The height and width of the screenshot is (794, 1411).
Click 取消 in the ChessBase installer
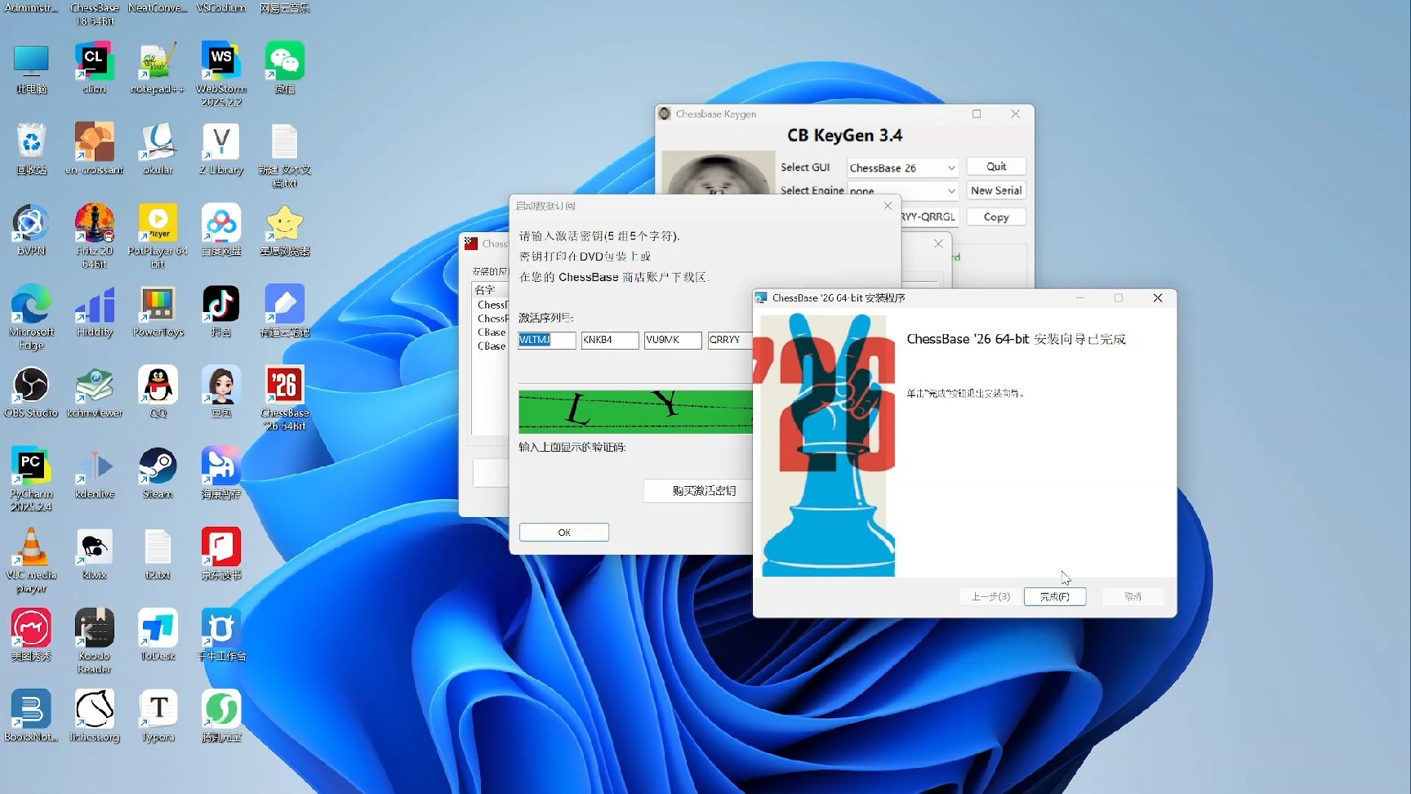click(x=1133, y=597)
